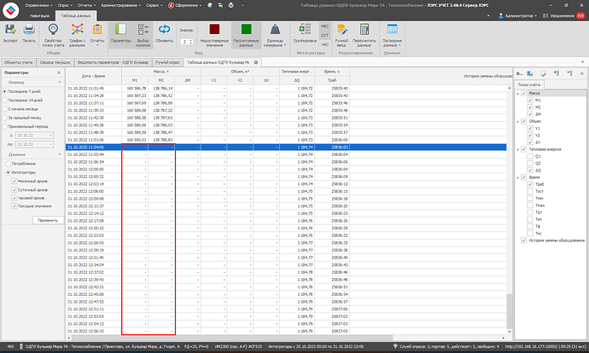Collapse the Тепловая энергия tree node
This screenshot has width=589, height=353.
pos(518,149)
